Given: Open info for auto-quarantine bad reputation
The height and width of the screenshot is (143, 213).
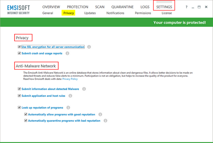Looking at the screenshot, I should point(105,121).
